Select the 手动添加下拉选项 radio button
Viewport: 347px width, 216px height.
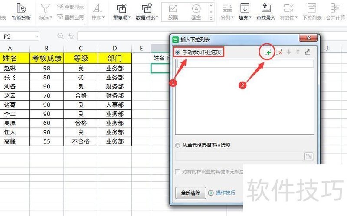click(177, 52)
